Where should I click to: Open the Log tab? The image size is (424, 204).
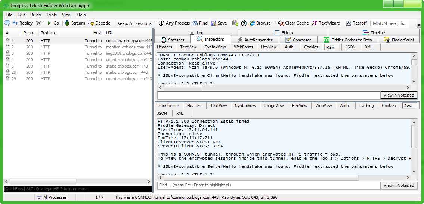[x=196, y=33]
